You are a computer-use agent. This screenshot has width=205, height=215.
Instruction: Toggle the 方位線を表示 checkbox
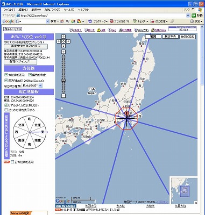coord(6,75)
